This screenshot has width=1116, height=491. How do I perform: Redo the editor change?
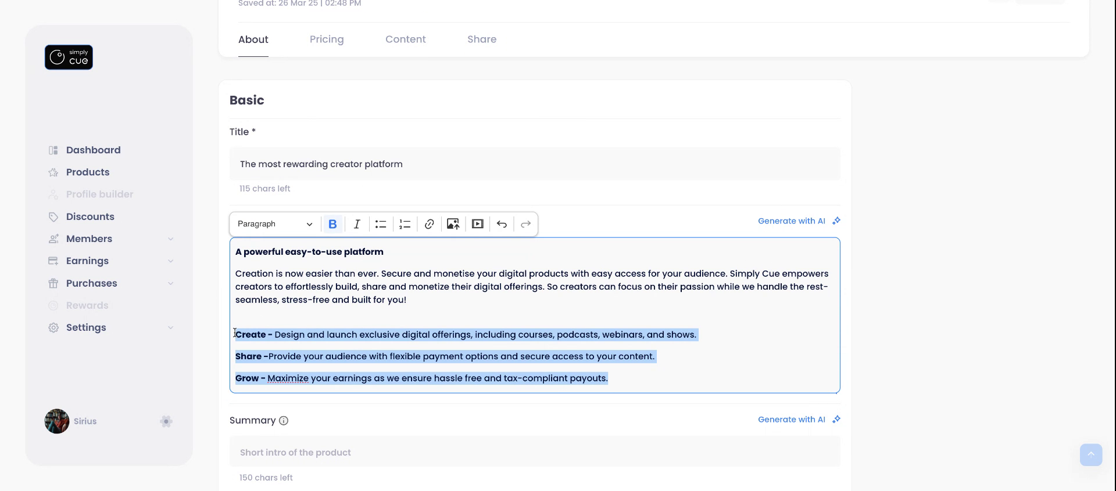[525, 224]
